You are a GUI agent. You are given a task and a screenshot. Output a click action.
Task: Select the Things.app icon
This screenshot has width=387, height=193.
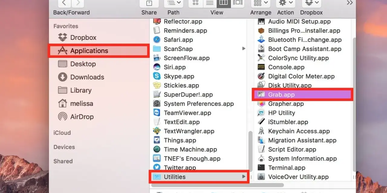pos(157,140)
